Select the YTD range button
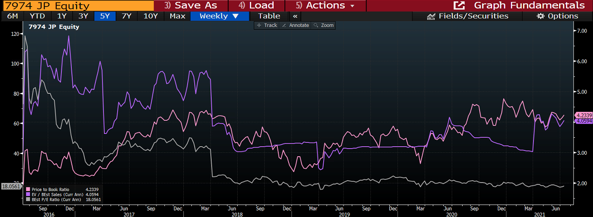This screenshot has height=217, width=593. [x=37, y=16]
